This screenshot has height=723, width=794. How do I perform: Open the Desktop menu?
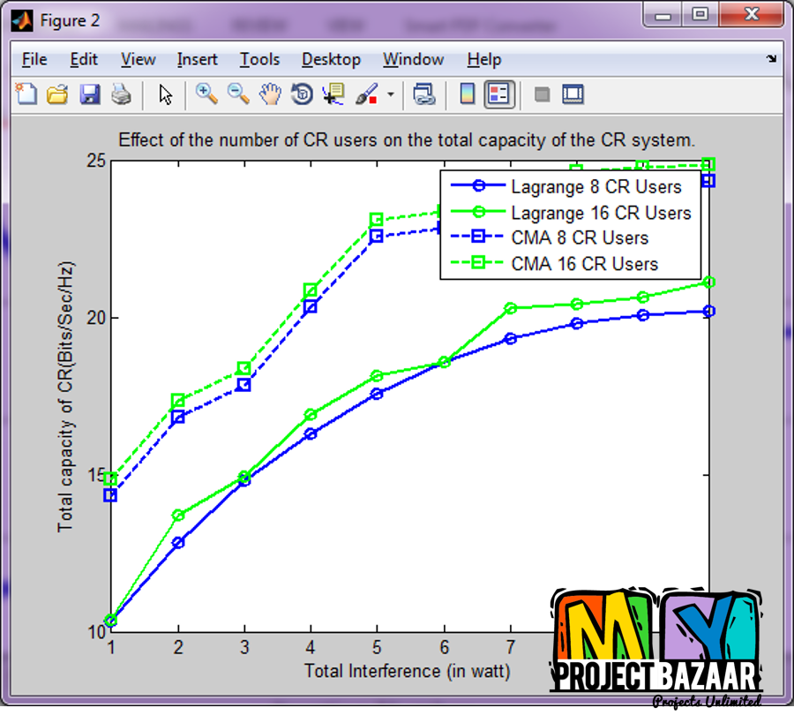click(x=331, y=59)
